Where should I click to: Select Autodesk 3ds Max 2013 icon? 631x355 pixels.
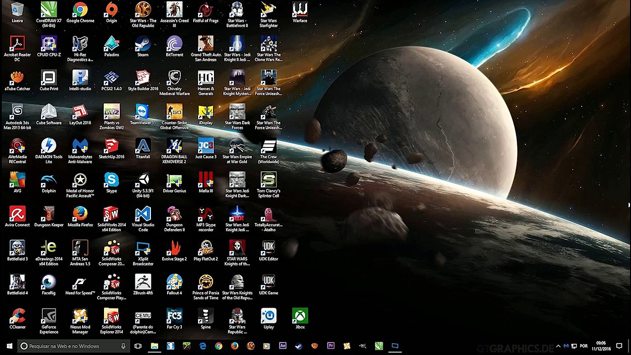[x=17, y=117]
